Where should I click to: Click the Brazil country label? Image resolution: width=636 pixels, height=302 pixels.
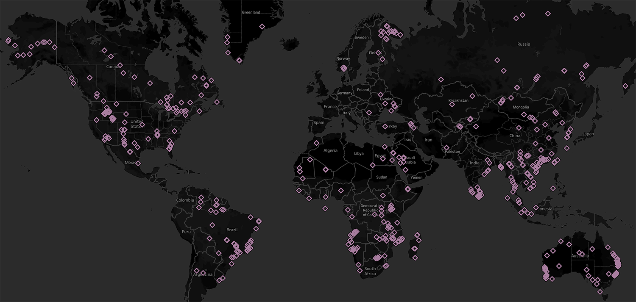232,230
